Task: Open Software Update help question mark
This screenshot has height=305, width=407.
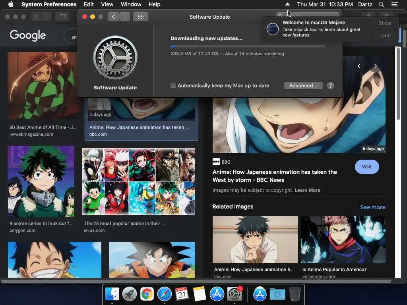Action: coord(330,86)
